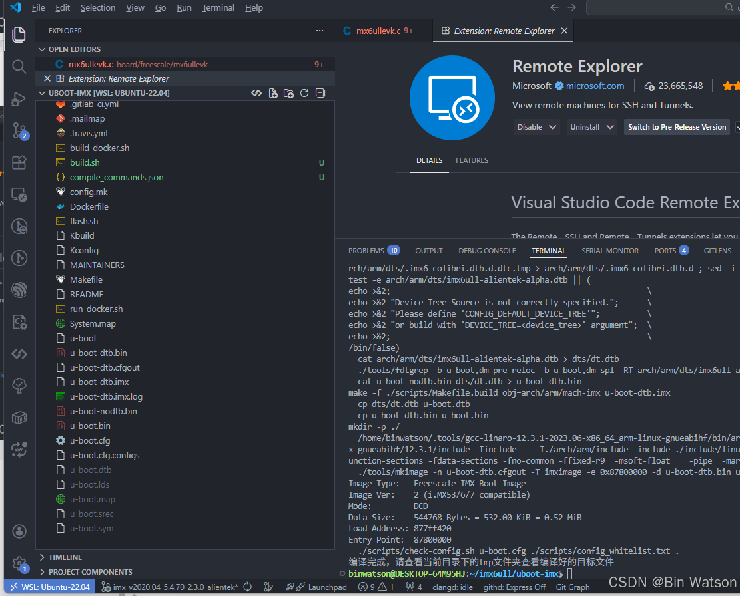Switch to the Debug Console tab
The width and height of the screenshot is (740, 596).
tap(487, 251)
